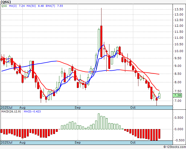Image resolution: width=186 pixels, height=149 pixels.
Task: Click the EMA(7) value 7.55
Action: (x=60, y=6)
